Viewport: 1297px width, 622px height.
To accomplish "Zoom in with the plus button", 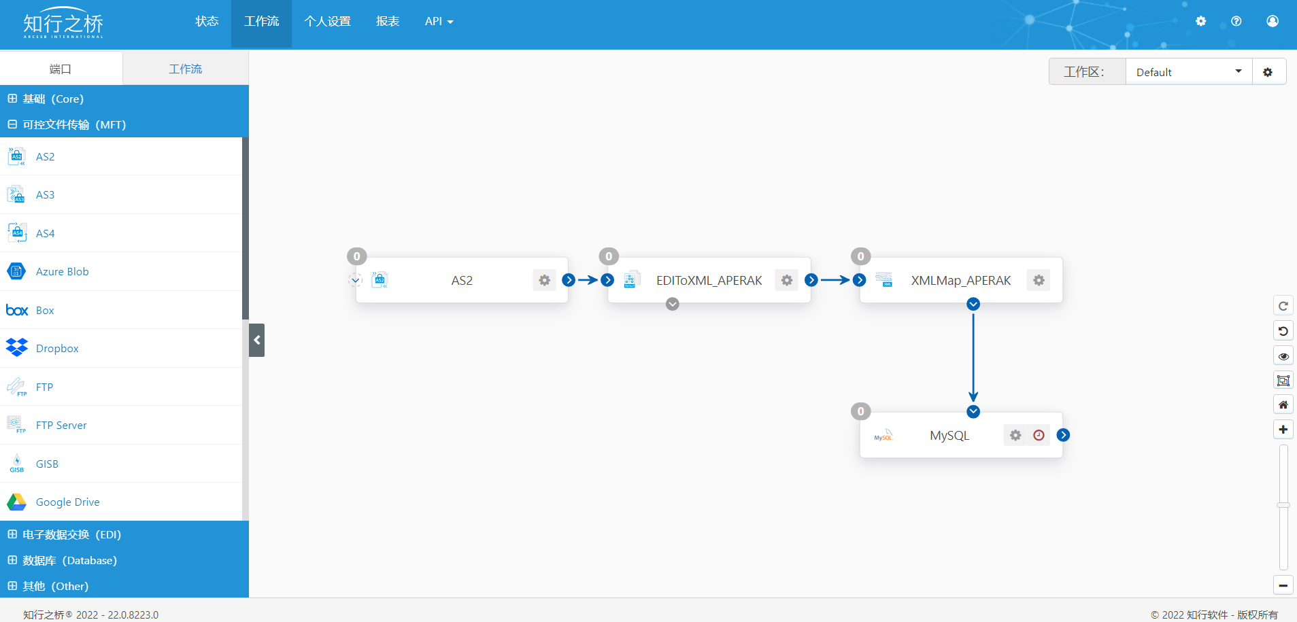I will pos(1283,430).
